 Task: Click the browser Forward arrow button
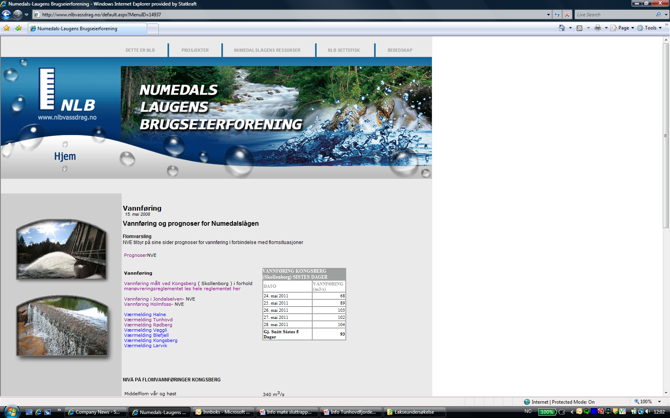point(18,15)
